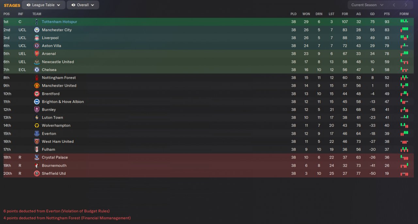Click the Chelsea club crest
The width and height of the screenshot is (418, 224).
(37, 70)
